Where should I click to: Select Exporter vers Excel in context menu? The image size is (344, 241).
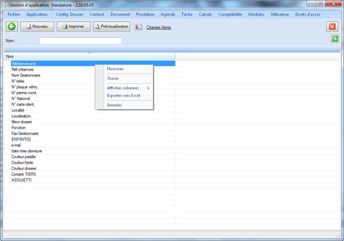coord(123,95)
